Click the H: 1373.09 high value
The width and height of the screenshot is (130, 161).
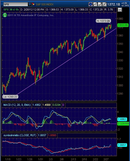coord(67,10)
